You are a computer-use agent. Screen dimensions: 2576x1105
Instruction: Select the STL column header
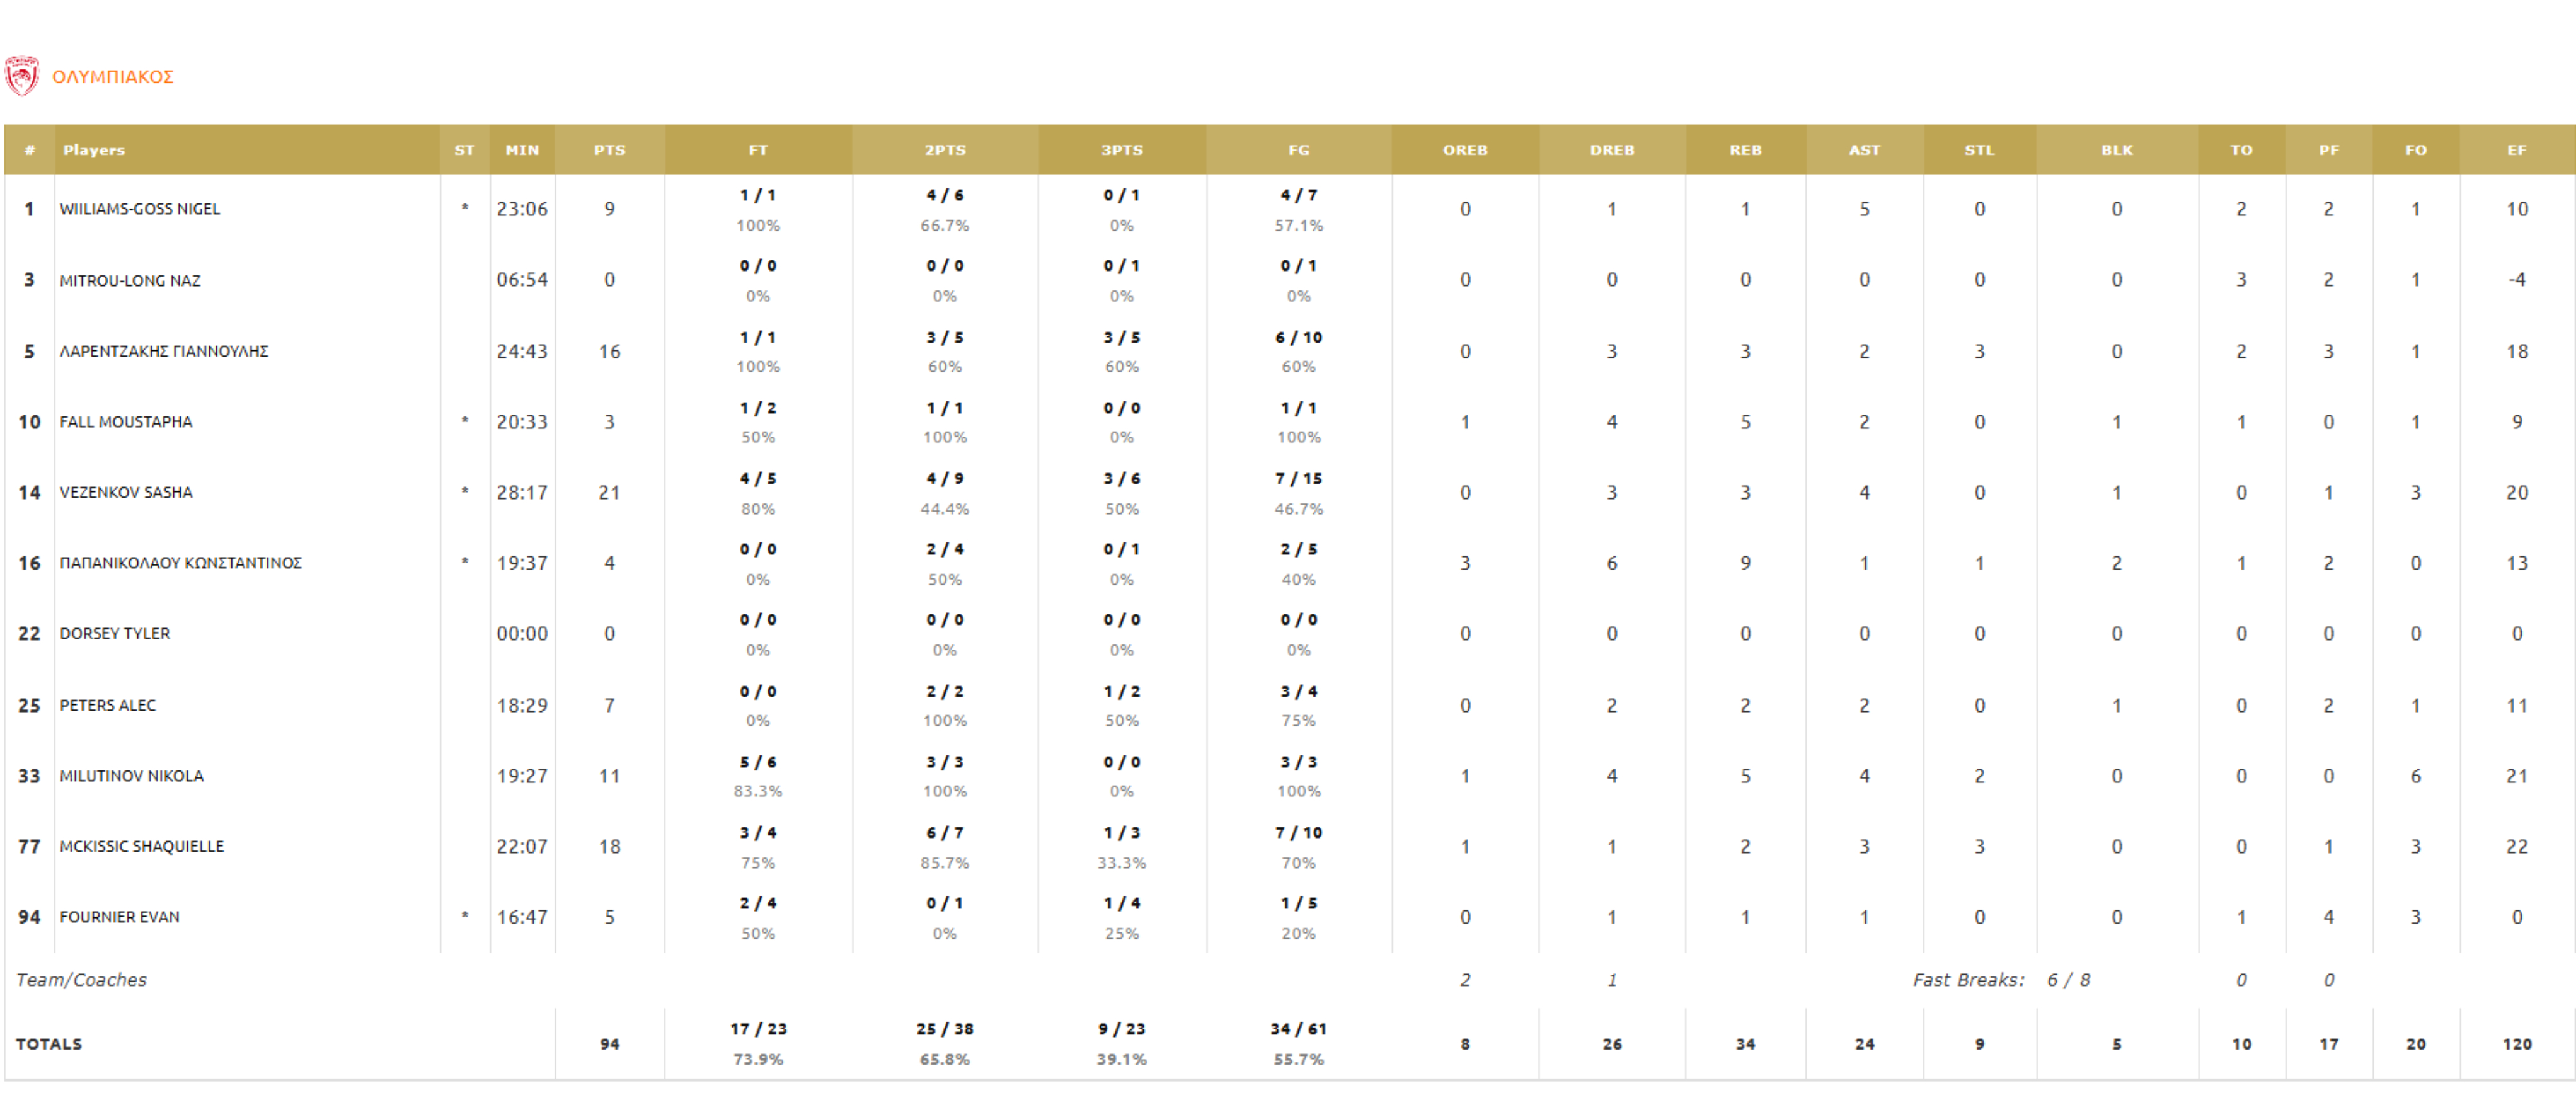pos(1979,150)
